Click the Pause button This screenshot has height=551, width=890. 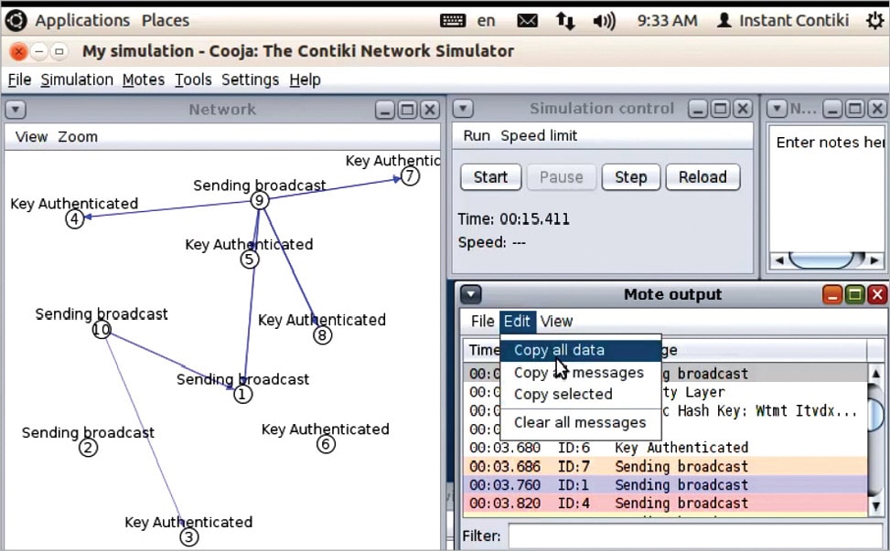click(x=561, y=177)
